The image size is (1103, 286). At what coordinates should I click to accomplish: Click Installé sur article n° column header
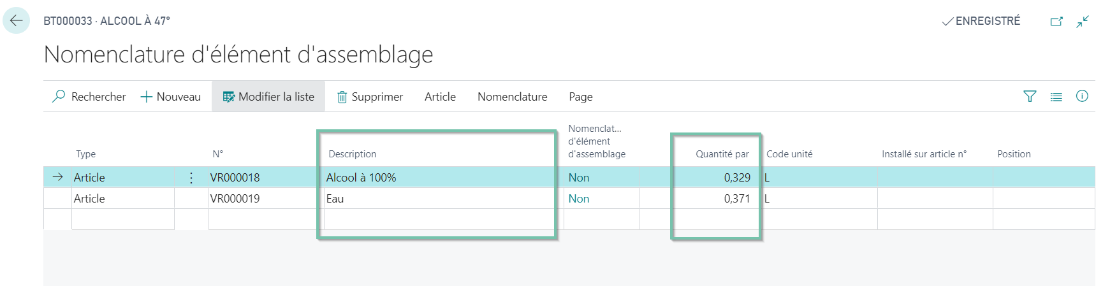(924, 154)
